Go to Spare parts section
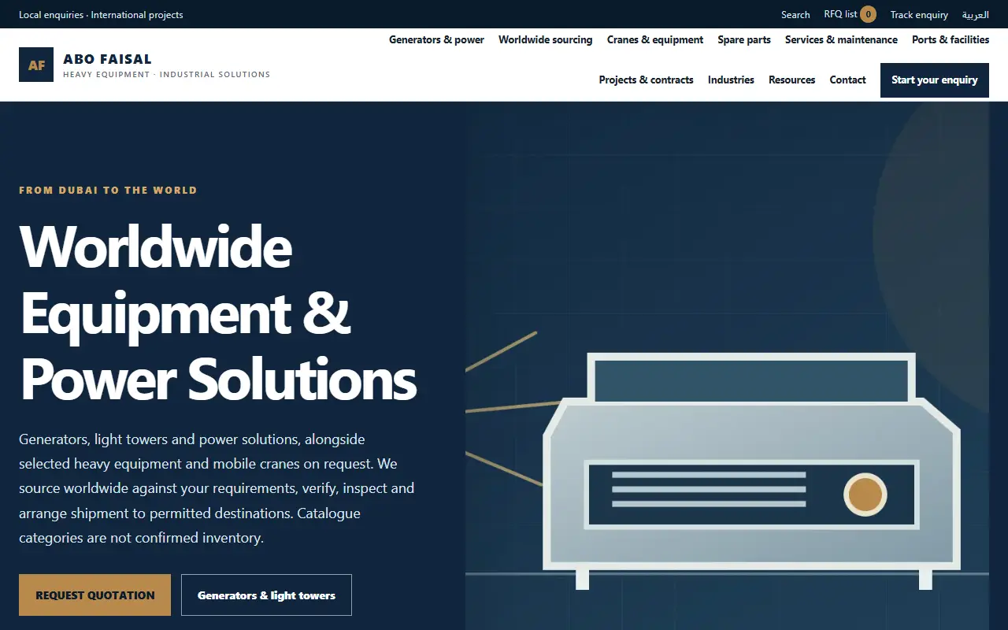Image resolution: width=1008 pixels, height=630 pixels. click(744, 39)
